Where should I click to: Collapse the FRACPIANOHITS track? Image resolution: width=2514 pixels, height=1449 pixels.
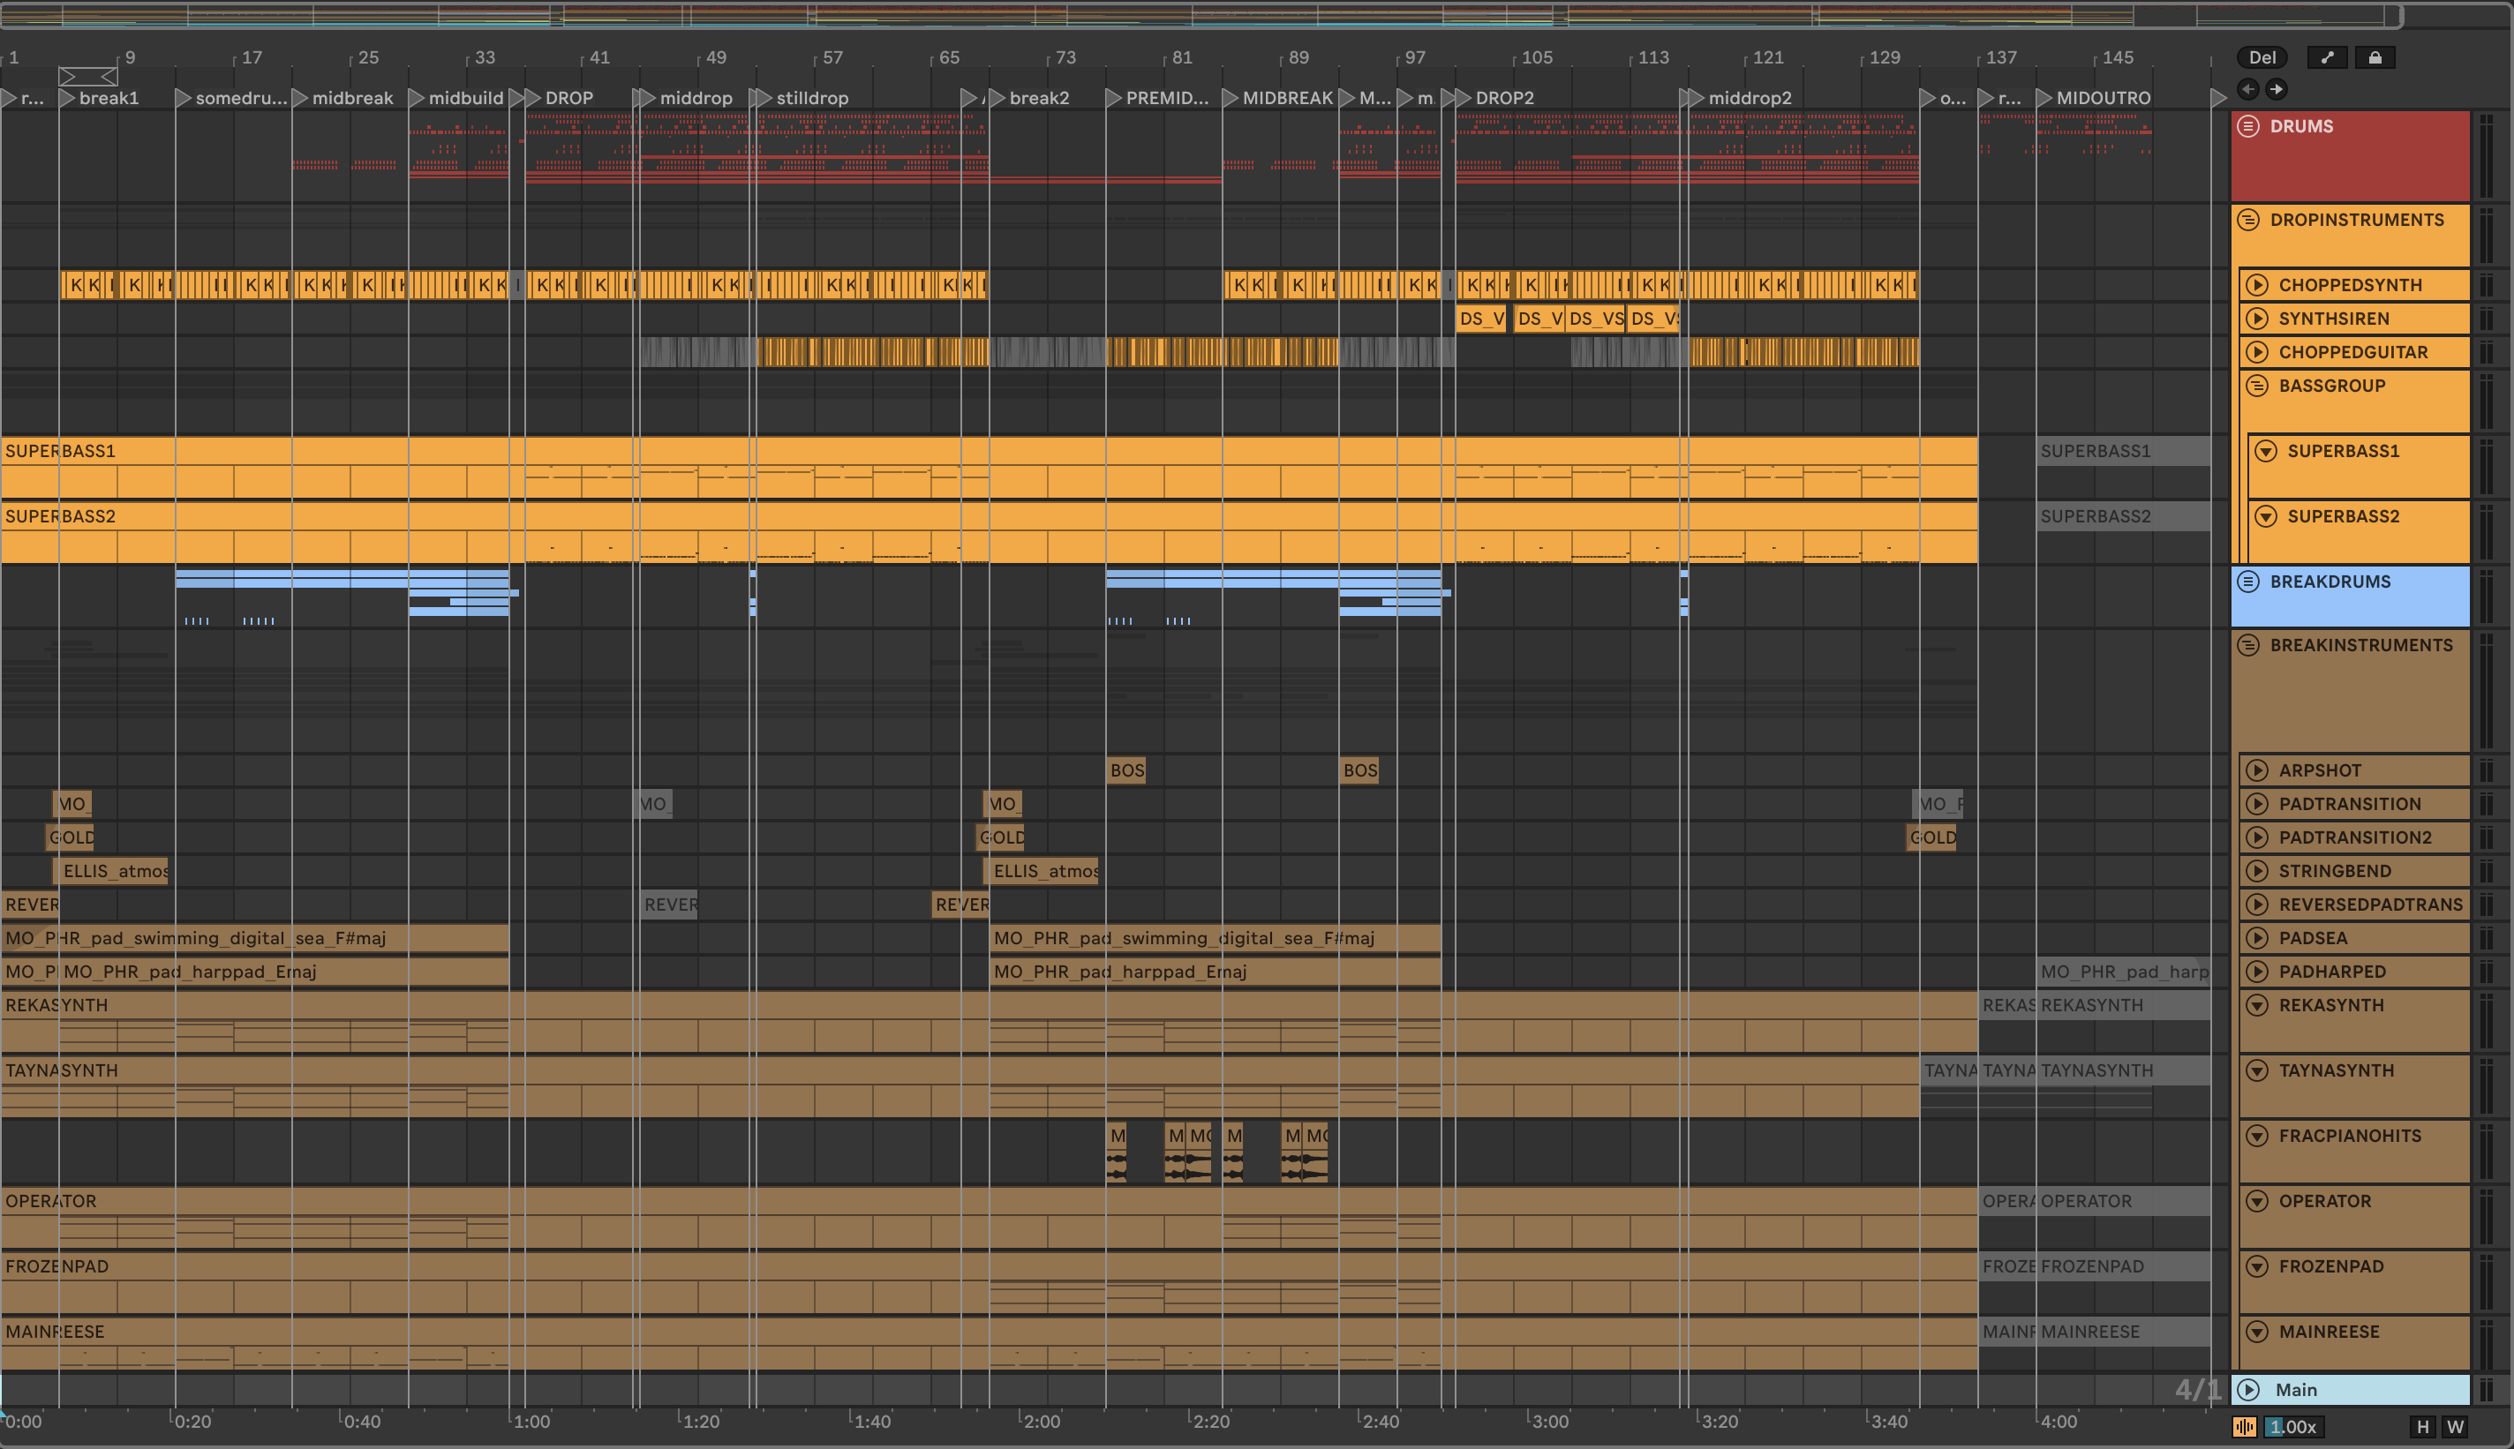[x=2257, y=1137]
